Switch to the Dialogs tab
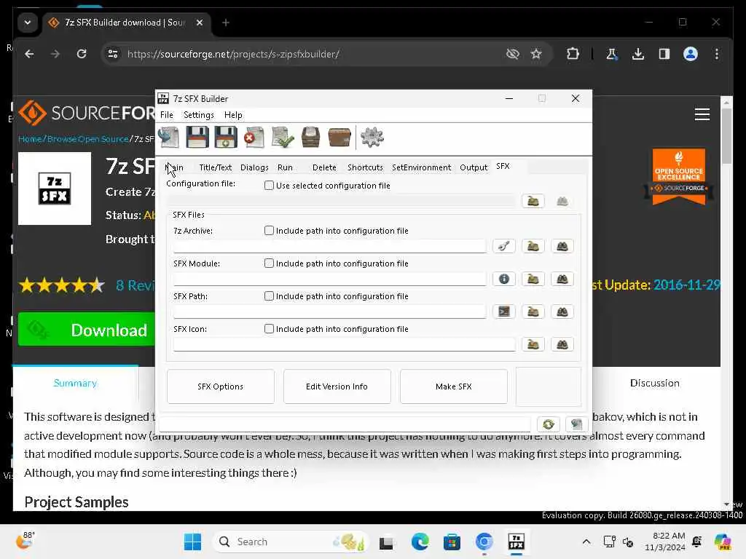 pyautogui.click(x=254, y=167)
